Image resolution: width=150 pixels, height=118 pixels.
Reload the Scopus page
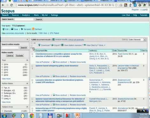coord(11,5)
